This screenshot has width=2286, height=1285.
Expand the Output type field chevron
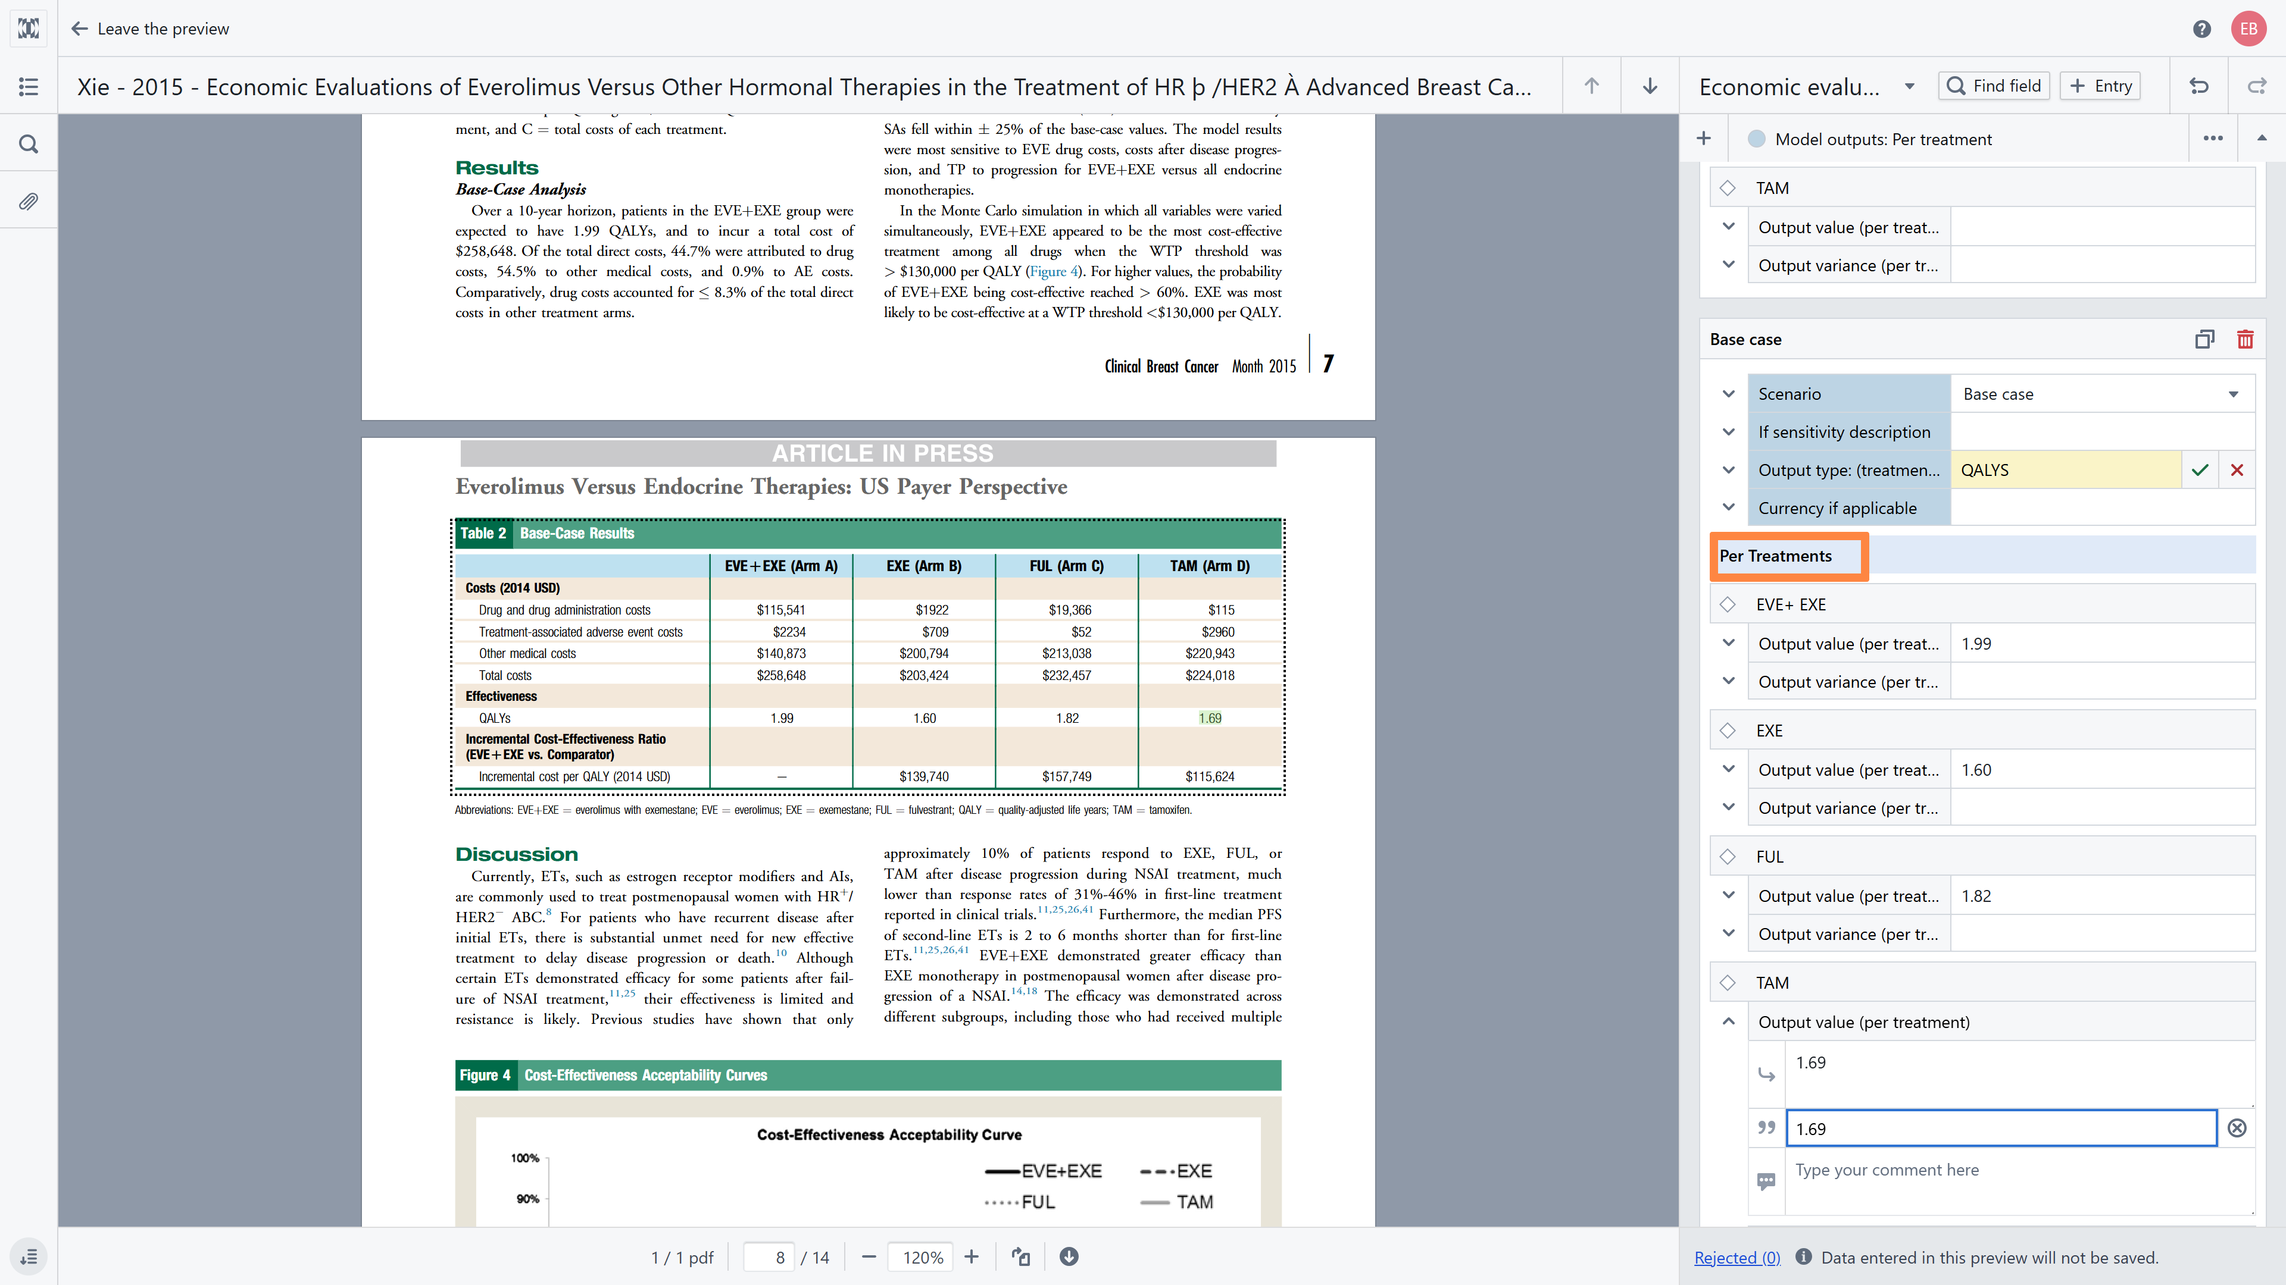coord(1729,470)
